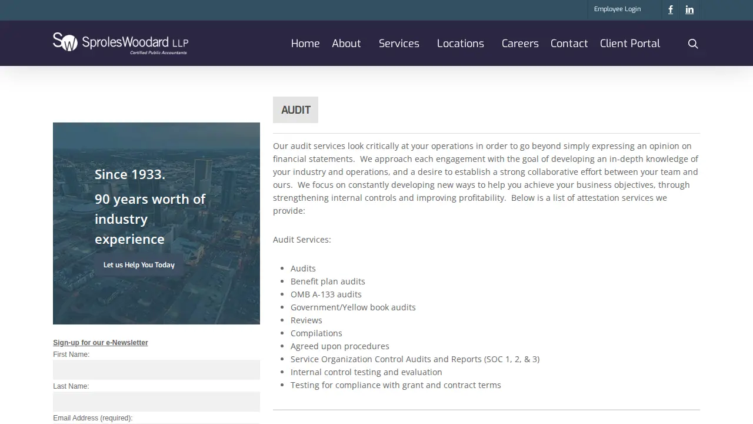Screen dimensions: 753x424
Task: Open the Services menu
Action: point(399,44)
